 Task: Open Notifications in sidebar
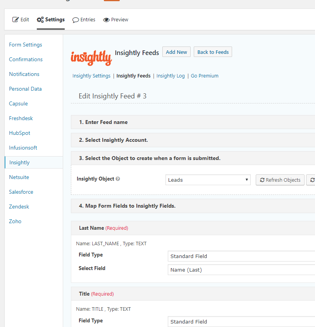(x=24, y=74)
